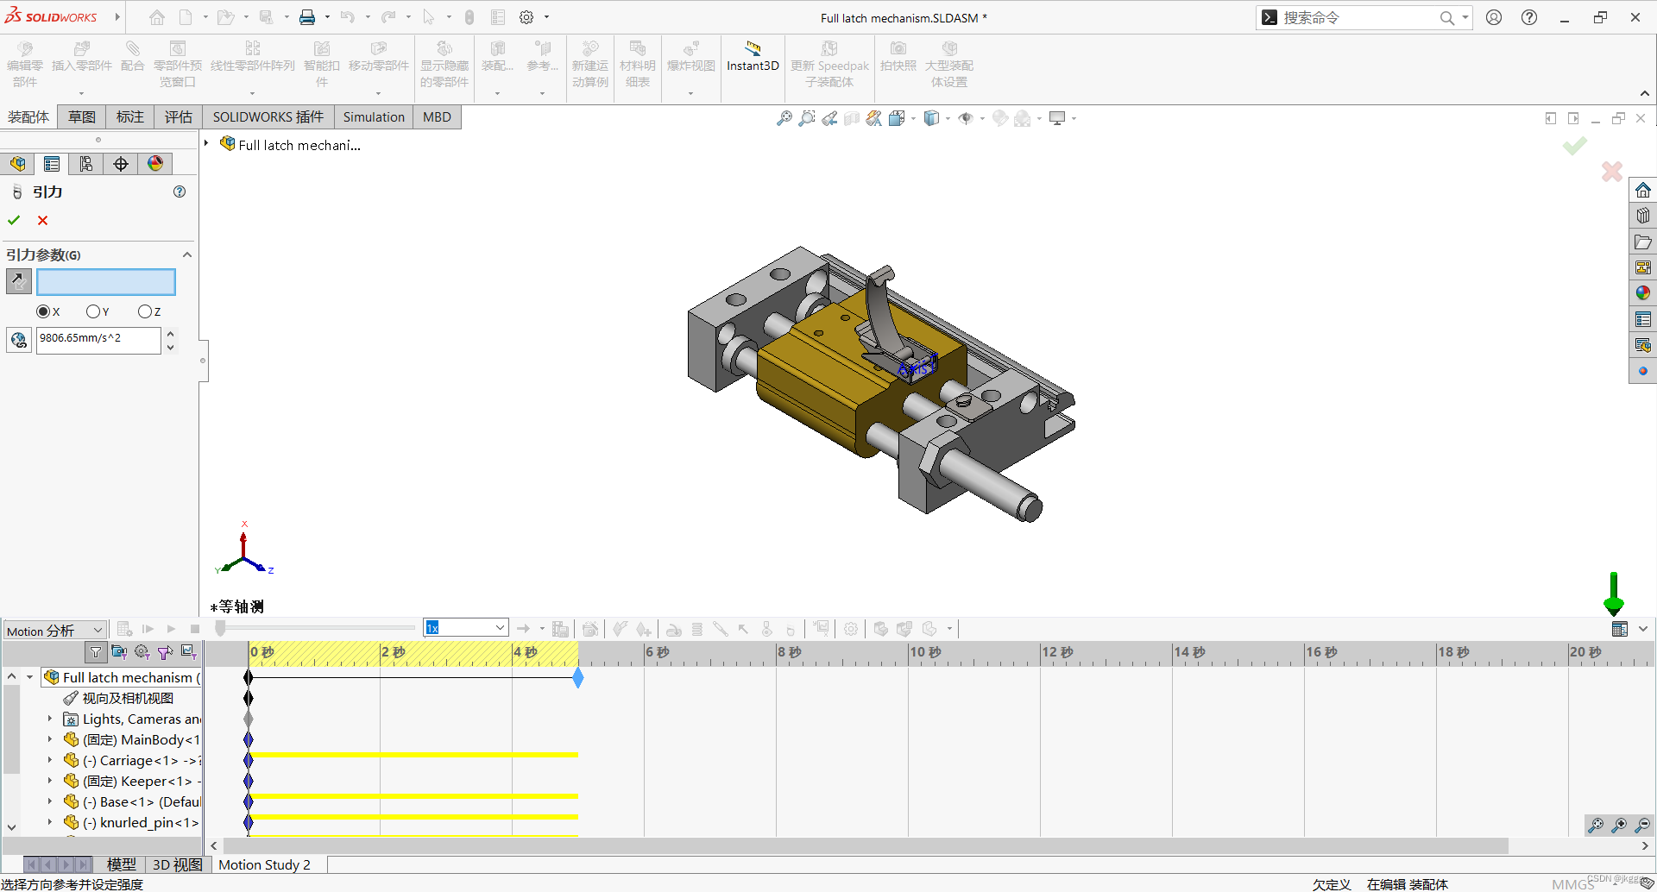
Task: Expand the Carriage<1> tree item
Action: 49,760
